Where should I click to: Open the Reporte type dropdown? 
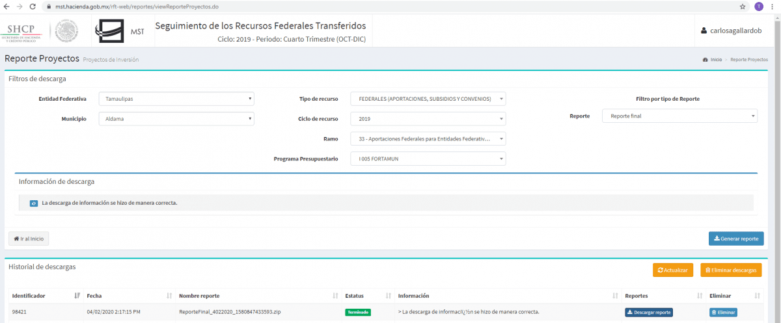pos(679,116)
